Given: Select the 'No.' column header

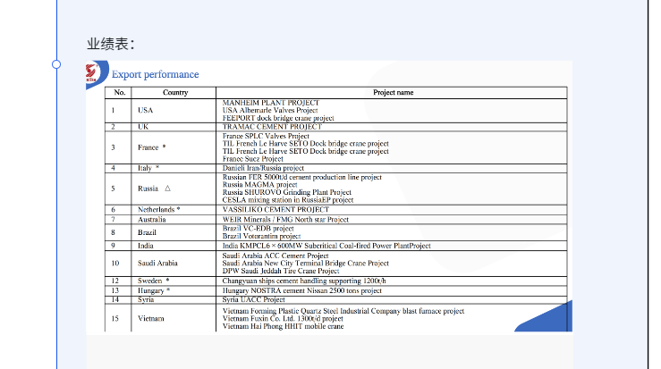Looking at the screenshot, I should click(x=120, y=93).
